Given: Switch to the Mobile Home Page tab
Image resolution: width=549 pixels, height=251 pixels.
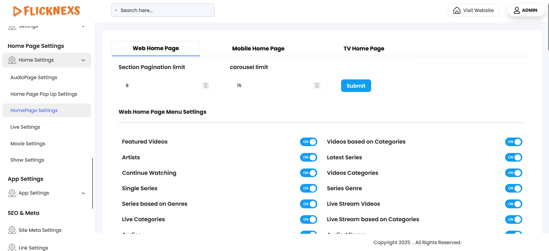Looking at the screenshot, I should coord(258,49).
